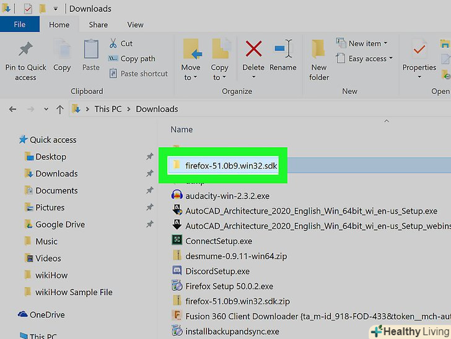Image resolution: width=451 pixels, height=339 pixels.
Task: Click the Audacity headphones file icon
Action: click(x=177, y=195)
